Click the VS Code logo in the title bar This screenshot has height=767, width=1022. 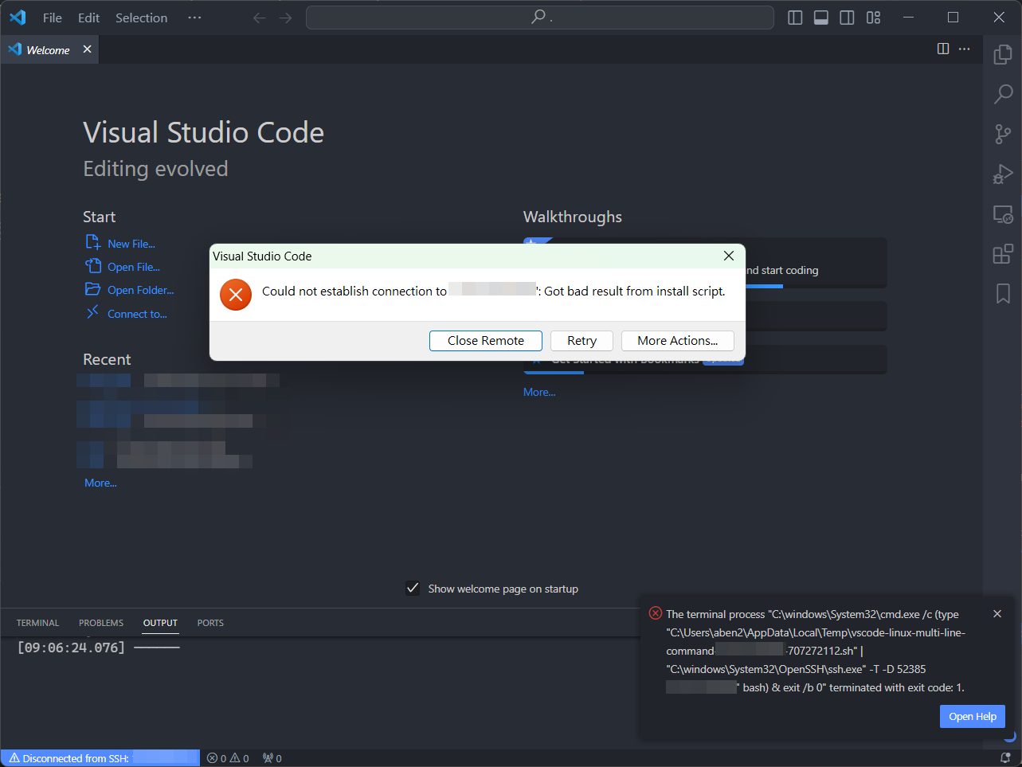coord(18,18)
